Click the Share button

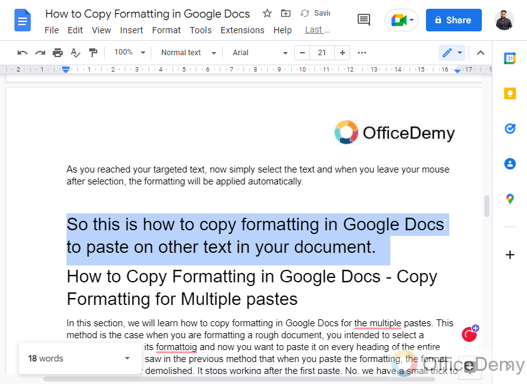[x=454, y=19]
